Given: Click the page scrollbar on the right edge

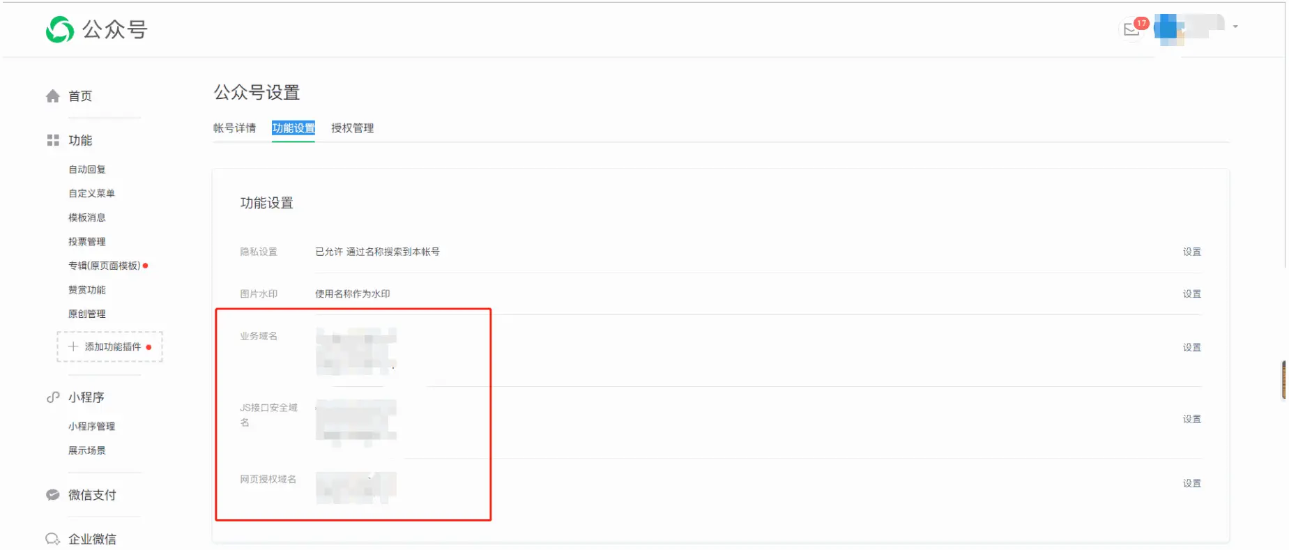Looking at the screenshot, I should click(x=1285, y=380).
